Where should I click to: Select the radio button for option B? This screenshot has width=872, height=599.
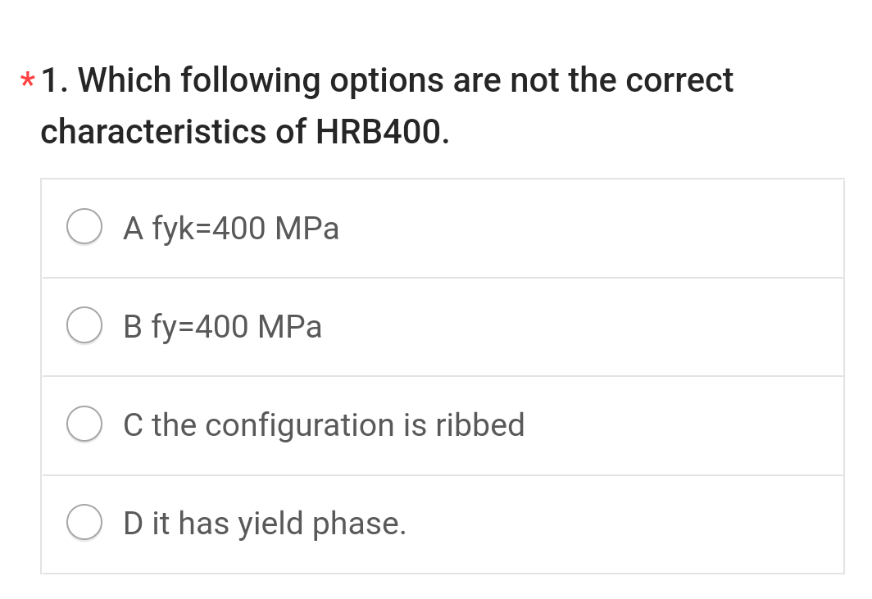coord(84,325)
